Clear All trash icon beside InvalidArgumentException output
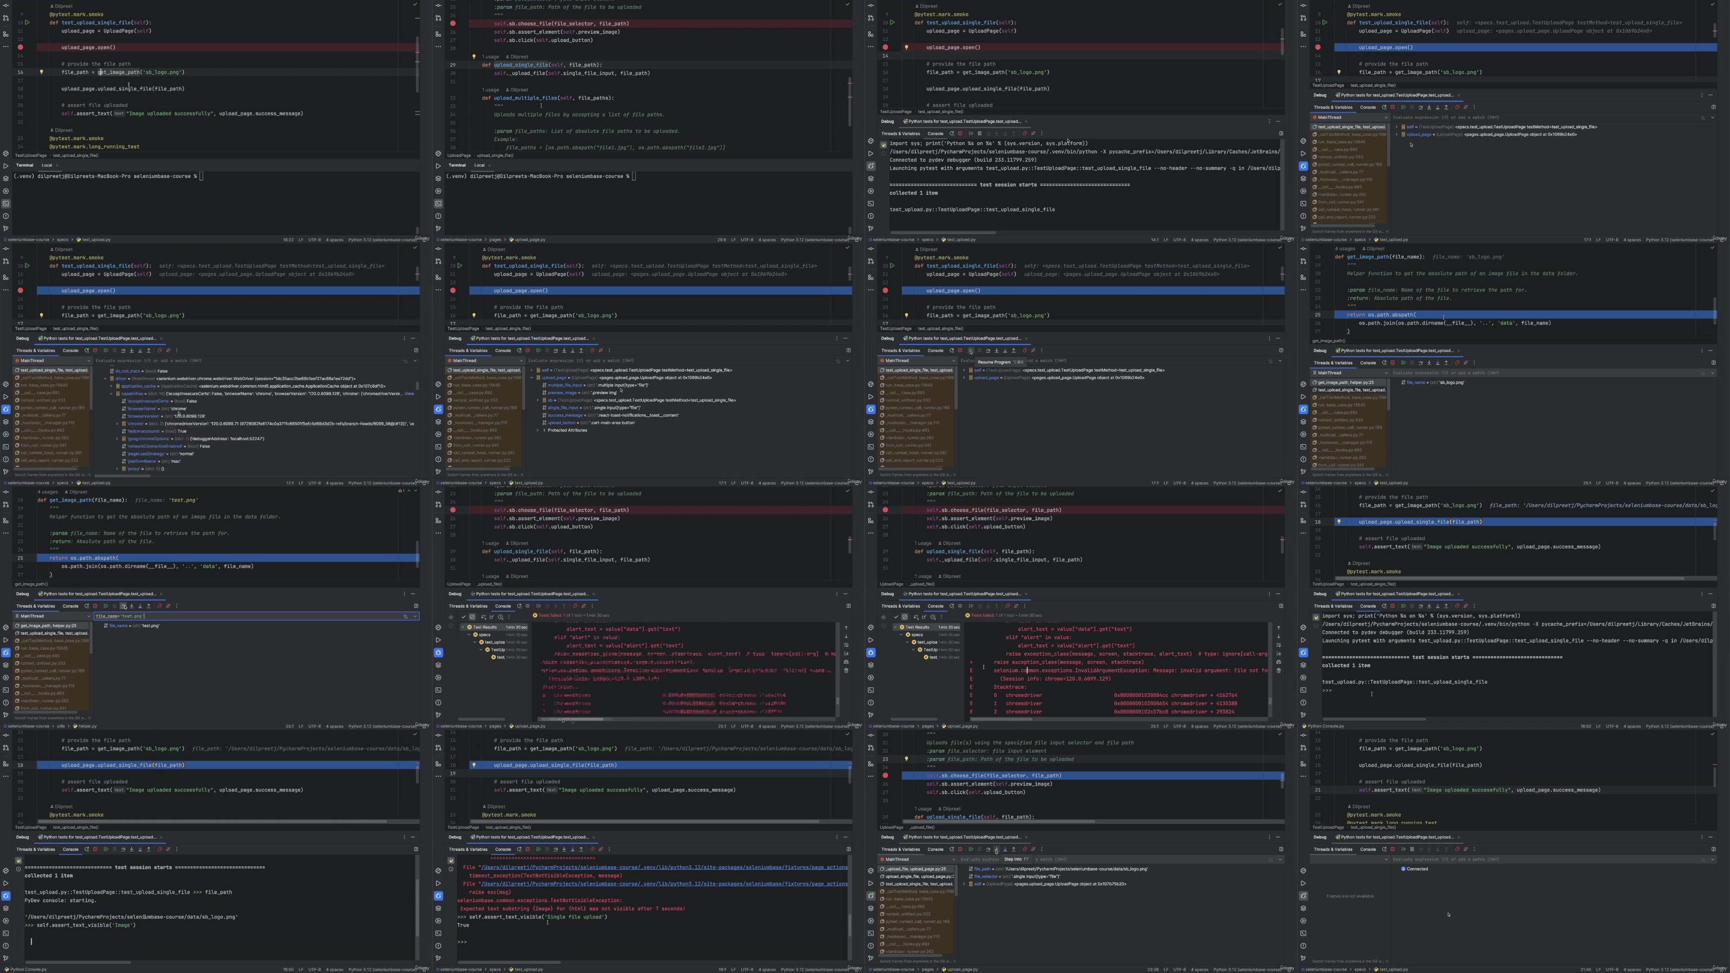 click(x=1279, y=671)
